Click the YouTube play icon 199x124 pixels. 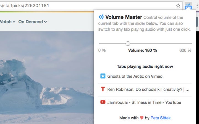coord(103,102)
